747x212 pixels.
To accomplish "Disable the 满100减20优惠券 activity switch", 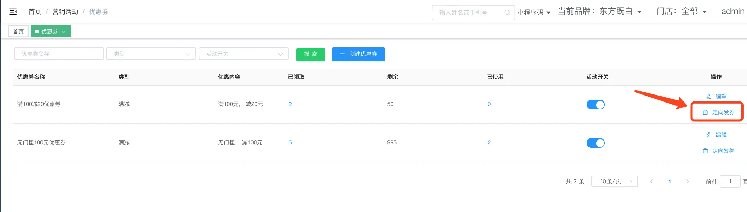I will pyautogui.click(x=595, y=105).
